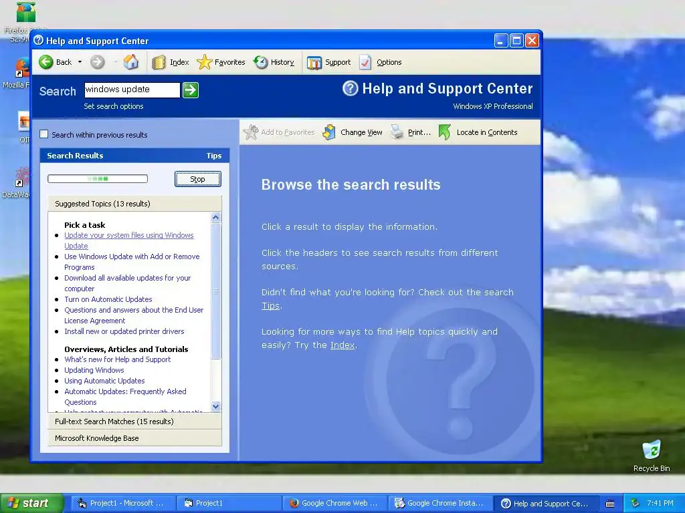Screen dimensions: 685x513
Task: Switch to Google Chrome Web taskbar button
Action: [x=334, y=503]
